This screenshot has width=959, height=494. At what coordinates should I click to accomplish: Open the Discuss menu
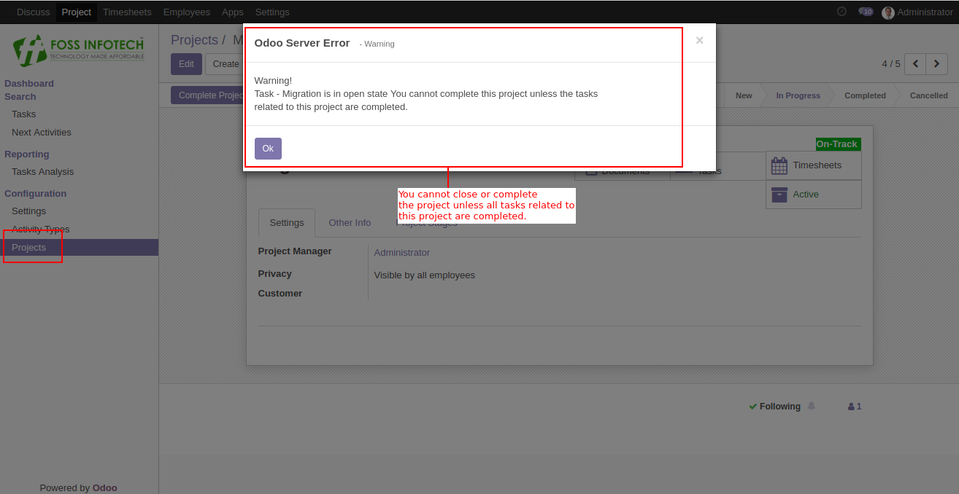pos(34,12)
